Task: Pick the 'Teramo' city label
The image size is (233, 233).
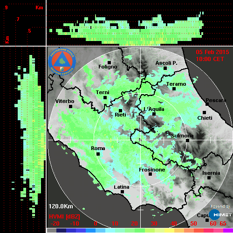Action: [176, 84]
